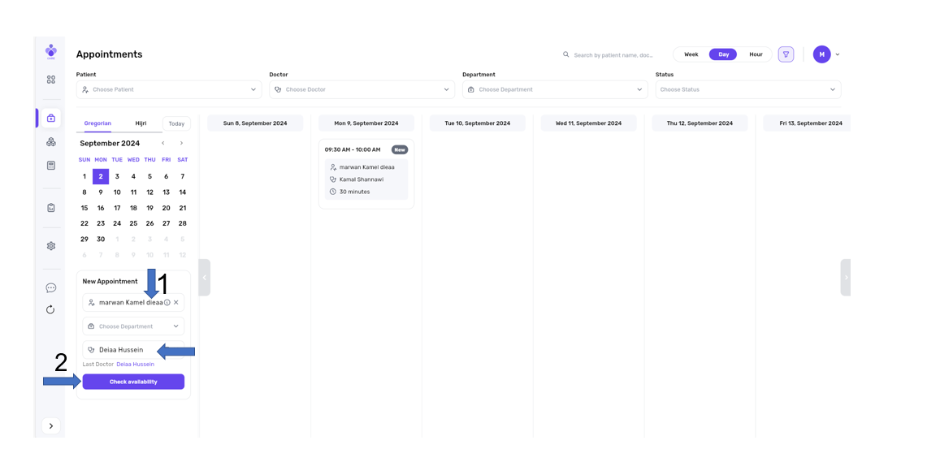The height and width of the screenshot is (475, 927).
Task: Open the dashboard grid icon in sidebar
Action: click(x=51, y=80)
